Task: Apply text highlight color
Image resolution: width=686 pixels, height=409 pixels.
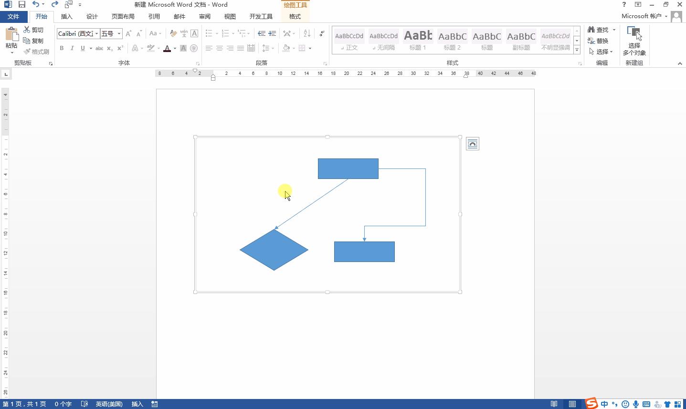Action: tap(151, 48)
